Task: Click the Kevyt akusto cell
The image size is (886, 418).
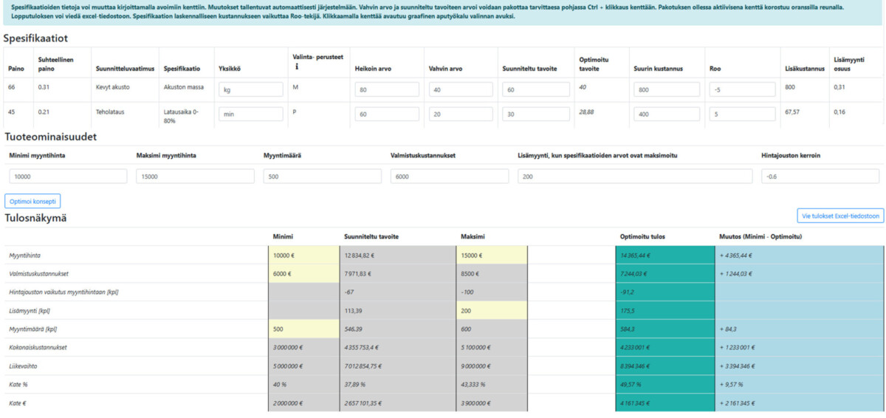Action: tap(112, 86)
